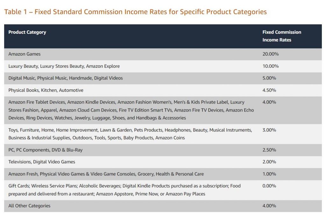Click the Amazon Fresh, Grocery row text

click(x=106, y=174)
